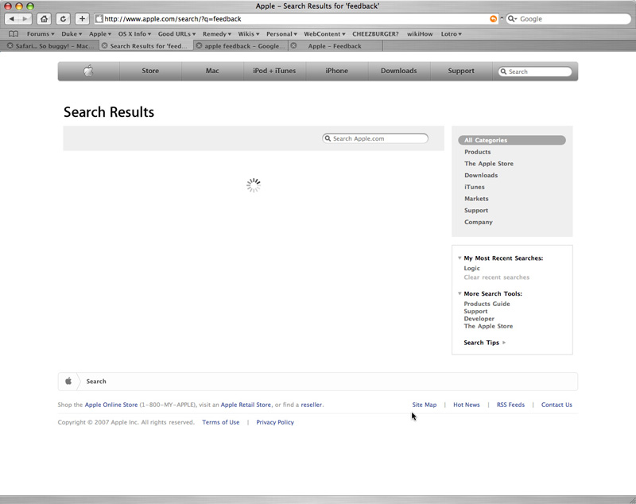Open the Support section in Apple's navigation
Image resolution: width=636 pixels, height=504 pixels.
click(x=460, y=71)
